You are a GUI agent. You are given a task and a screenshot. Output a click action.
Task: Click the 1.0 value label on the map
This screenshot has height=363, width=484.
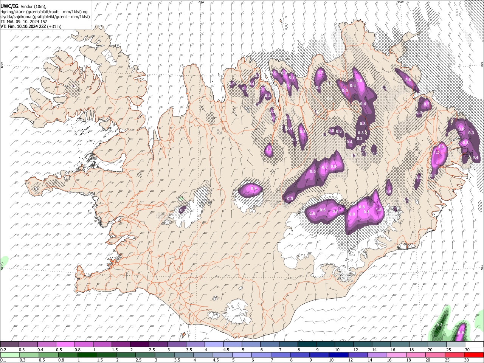pyautogui.click(x=441, y=147)
